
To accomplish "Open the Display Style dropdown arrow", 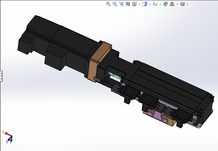I will (x=150, y=4).
